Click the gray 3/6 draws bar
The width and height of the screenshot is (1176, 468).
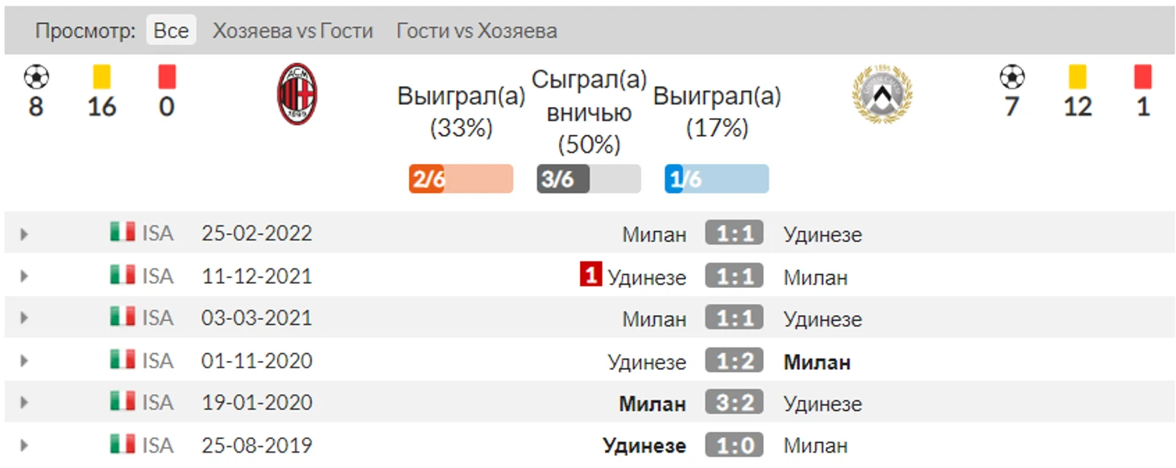tap(589, 179)
